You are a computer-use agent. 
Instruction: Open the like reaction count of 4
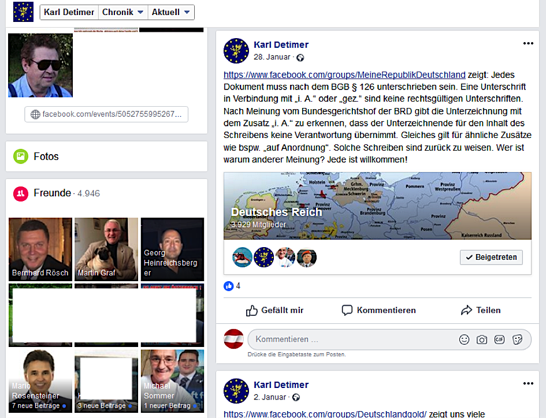pyautogui.click(x=232, y=286)
